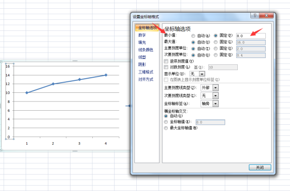
Task: Click the vertical axis label 0
Action: point(9,137)
